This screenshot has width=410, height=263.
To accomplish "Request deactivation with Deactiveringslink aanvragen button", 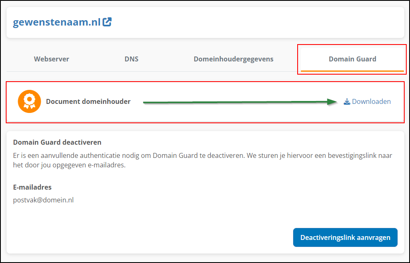I will (345, 237).
